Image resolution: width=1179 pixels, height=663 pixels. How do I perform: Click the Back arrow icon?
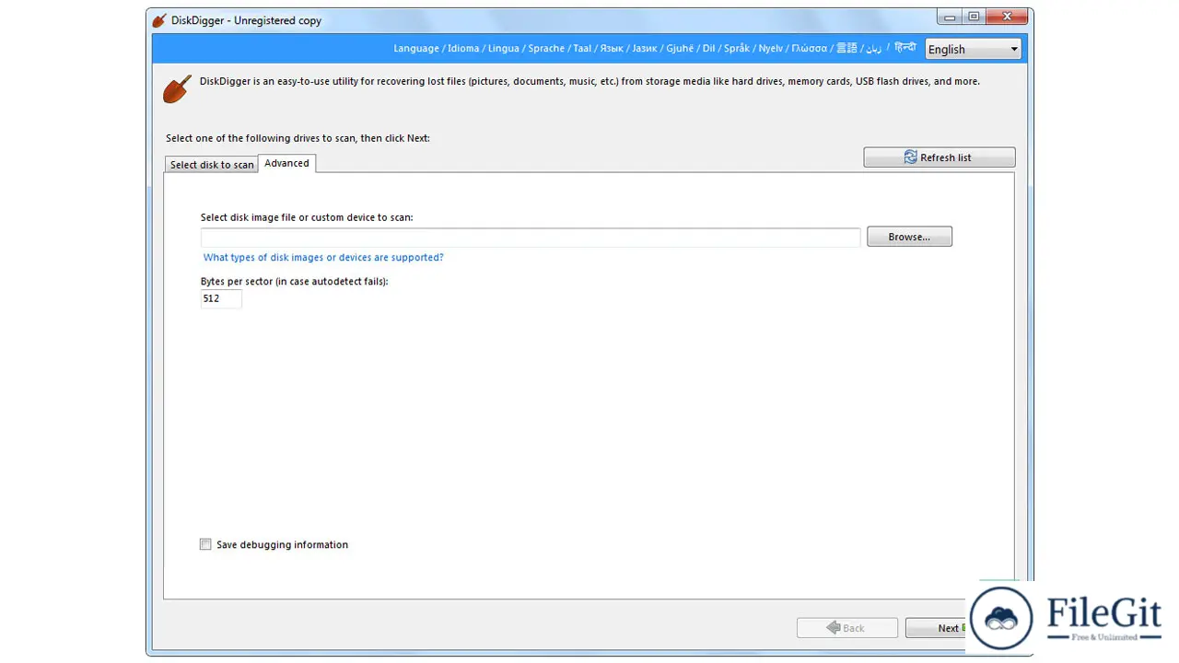(x=834, y=628)
